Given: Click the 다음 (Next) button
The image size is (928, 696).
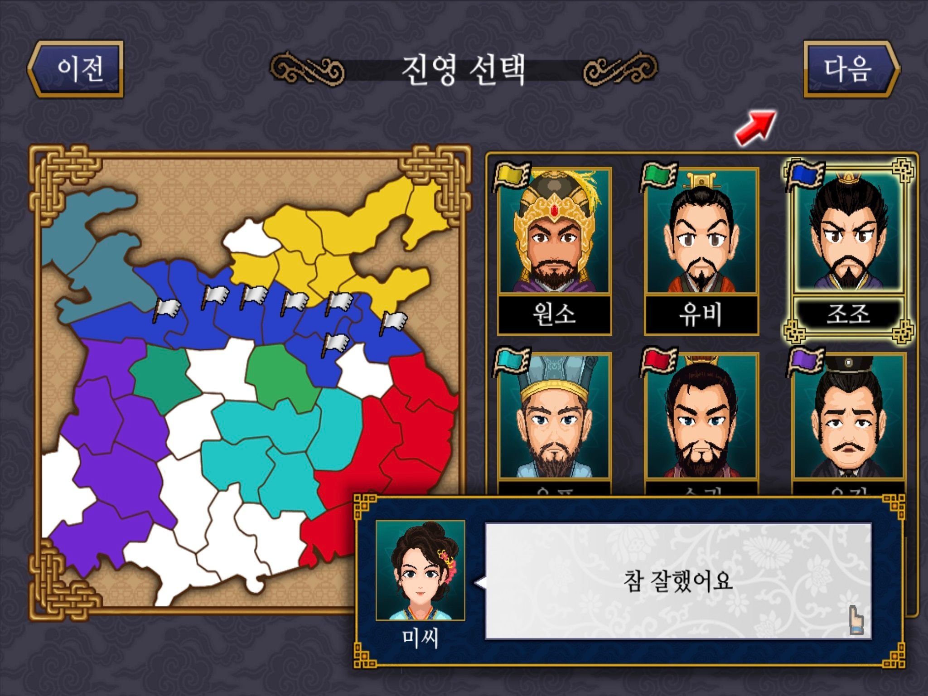Looking at the screenshot, I should click(x=851, y=69).
